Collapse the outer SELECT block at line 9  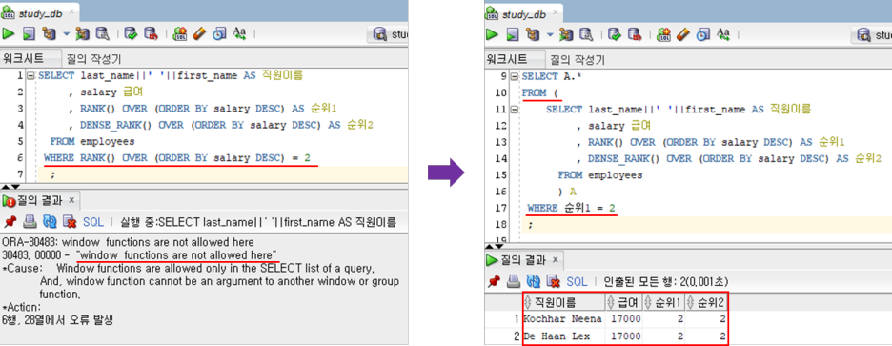pyautogui.click(x=515, y=76)
